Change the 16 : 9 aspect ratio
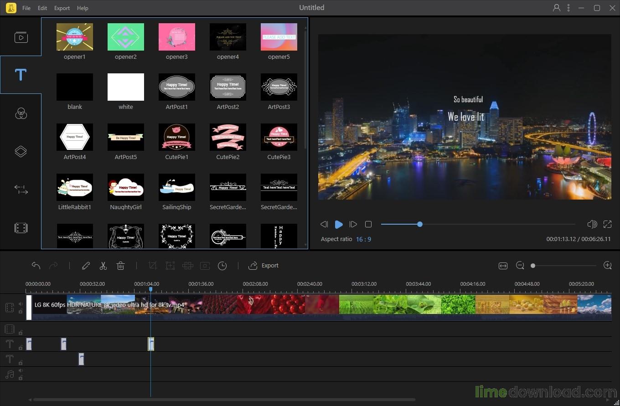This screenshot has width=620, height=406. [x=363, y=239]
